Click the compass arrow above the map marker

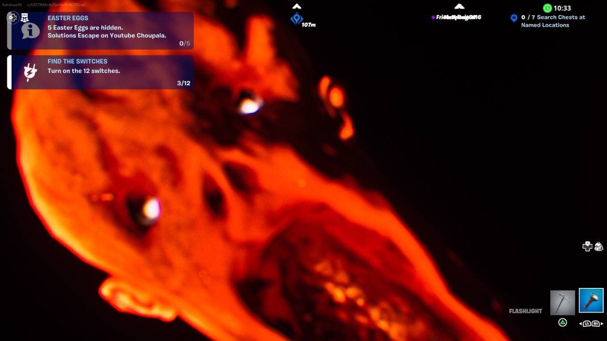[x=297, y=7]
